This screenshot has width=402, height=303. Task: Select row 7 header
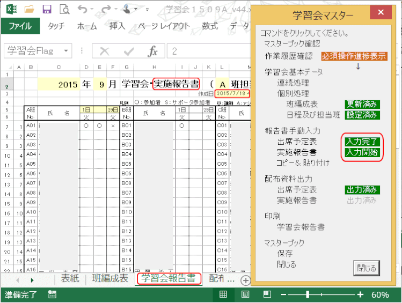coord(7,127)
